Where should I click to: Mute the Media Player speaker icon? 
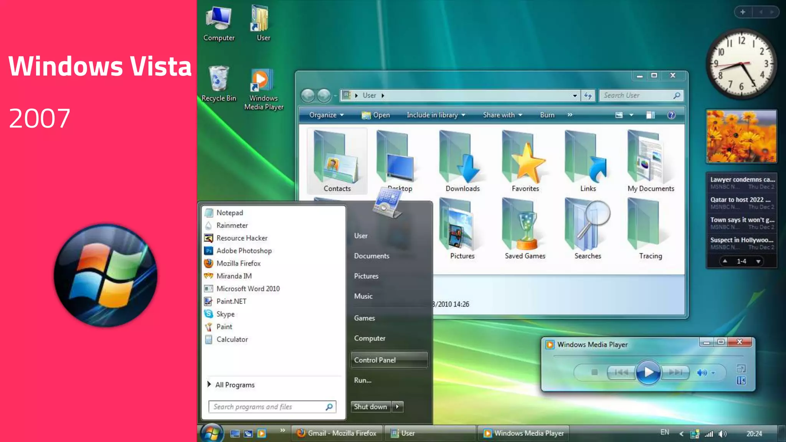702,373
